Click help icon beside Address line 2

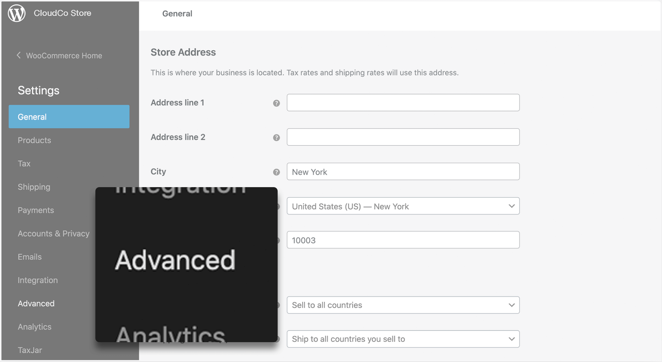(x=276, y=138)
